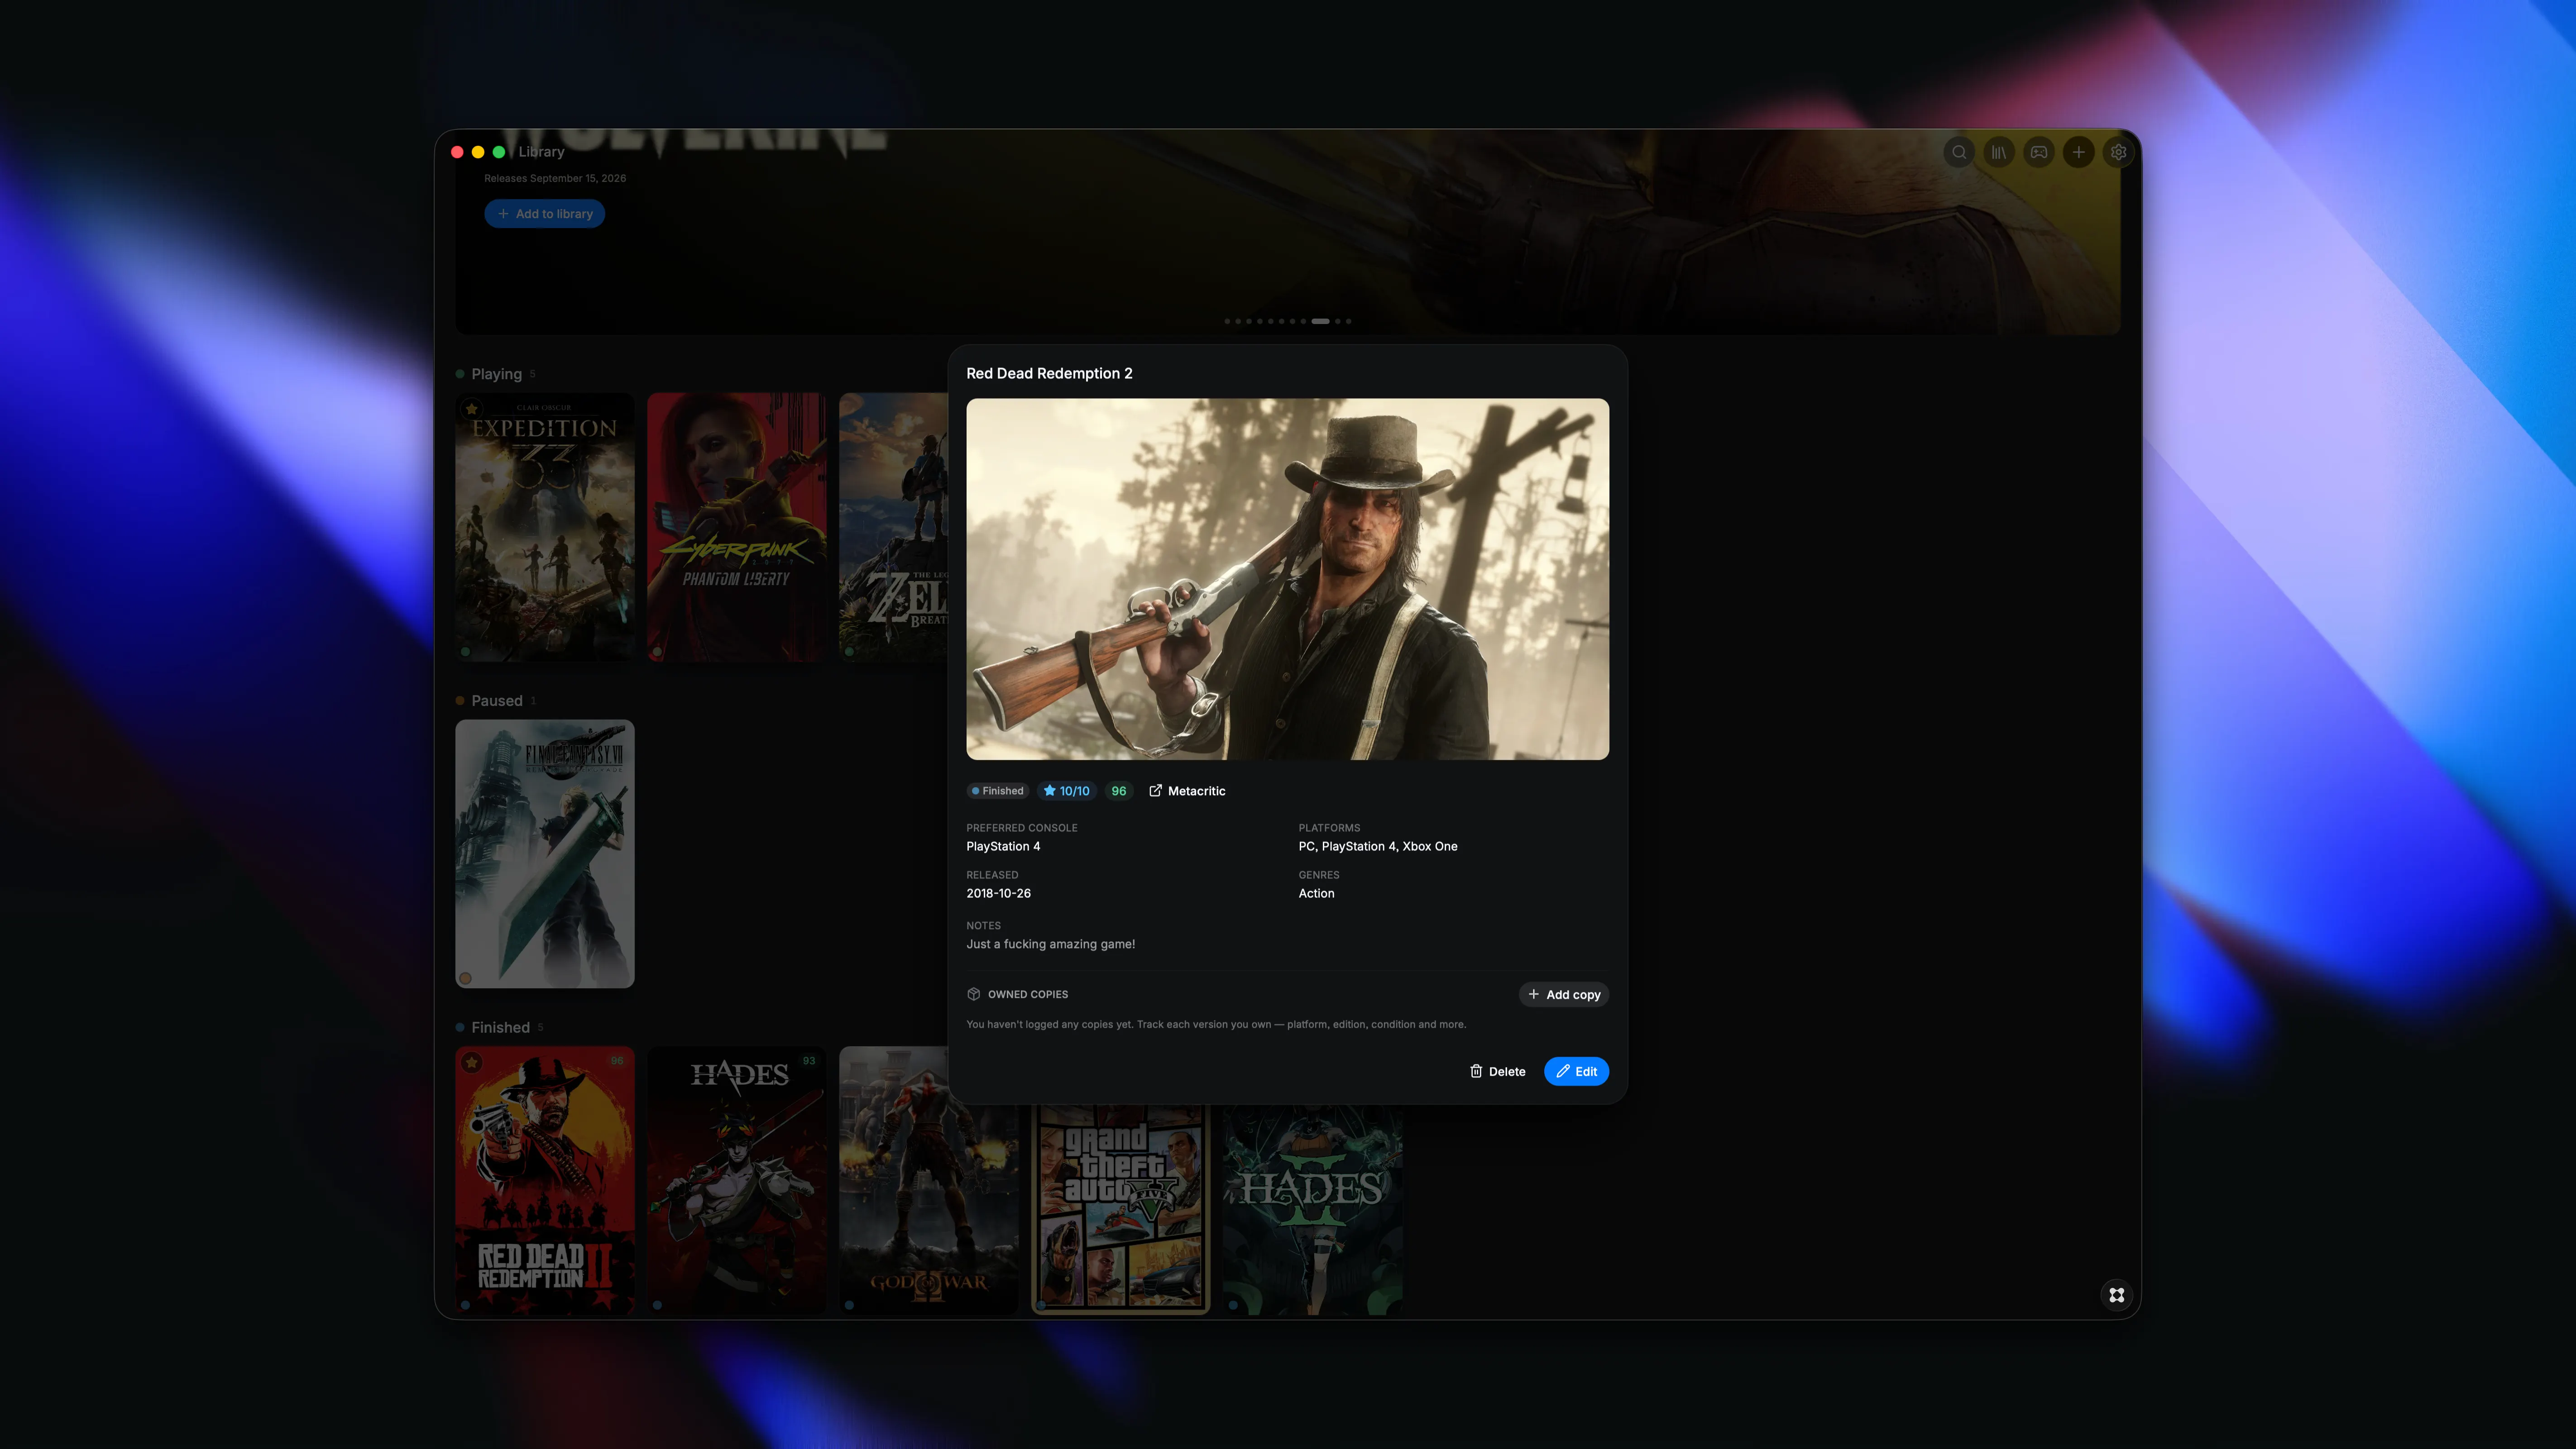Screen dimensions: 2576x1449
Task: Click the plus add-game toolbar icon
Action: [2079, 152]
